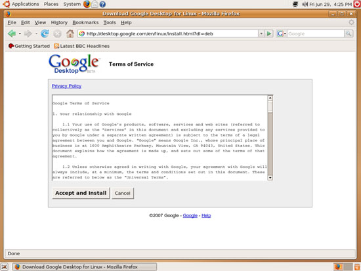Open the Privacy Policy link
Screen dimensions: 361x271
(x=66, y=86)
